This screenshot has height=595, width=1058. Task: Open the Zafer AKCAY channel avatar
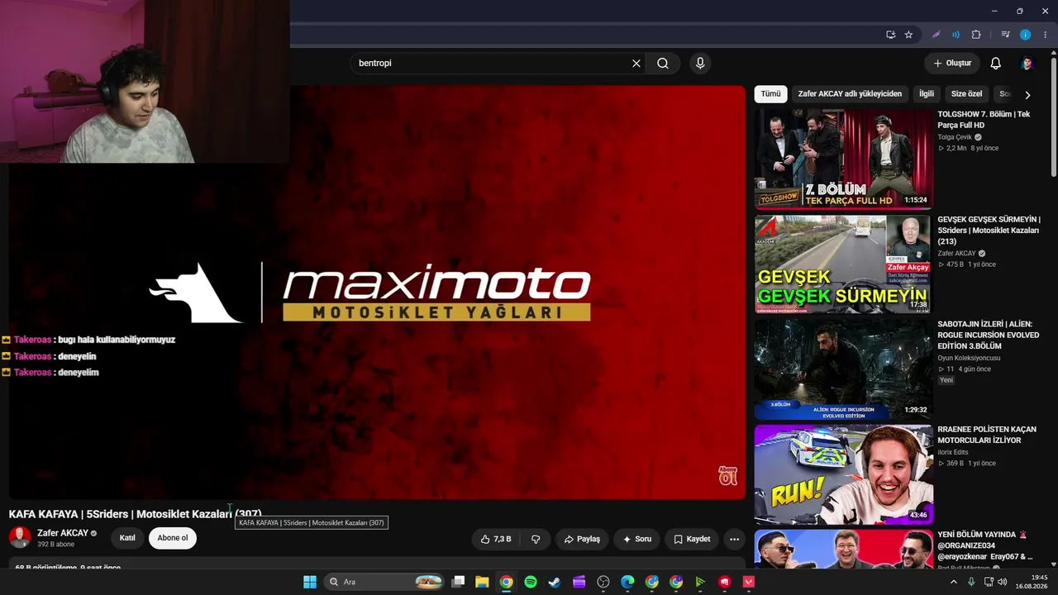pyautogui.click(x=20, y=537)
